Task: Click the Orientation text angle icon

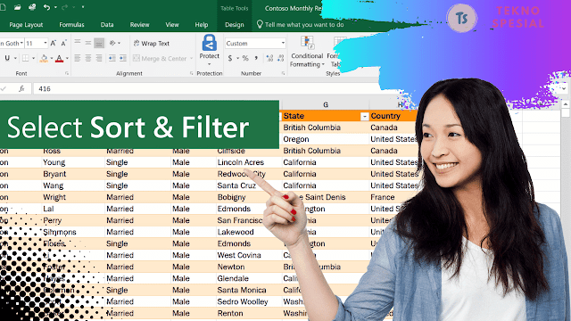Action: tap(112, 43)
